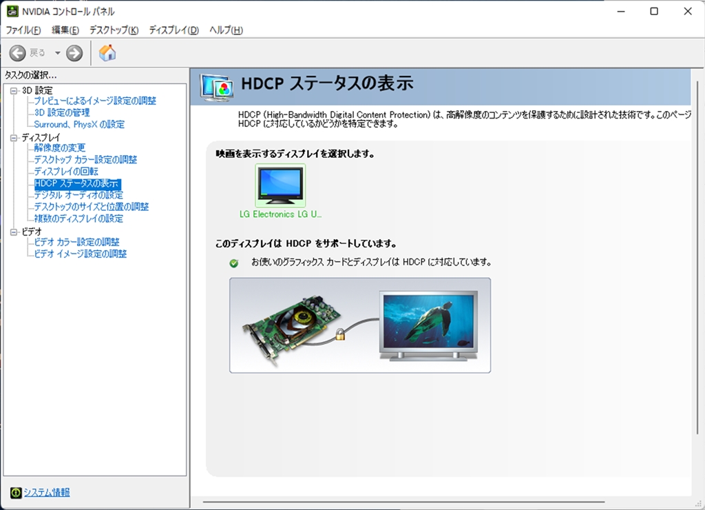Open the デスクトップ(K) menu
The height and width of the screenshot is (510, 705).
tap(114, 30)
